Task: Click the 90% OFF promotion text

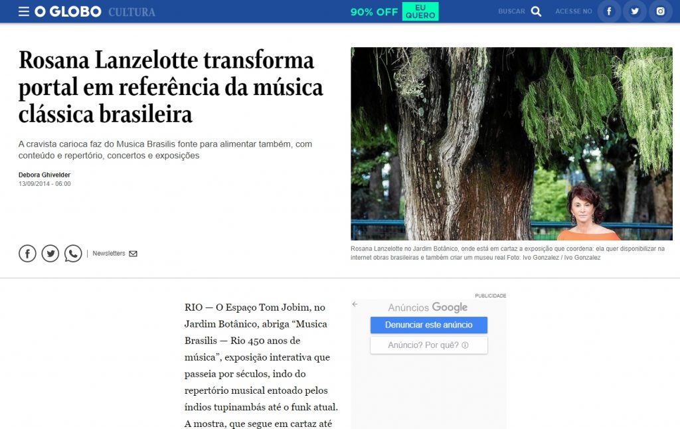Action: 374,12
